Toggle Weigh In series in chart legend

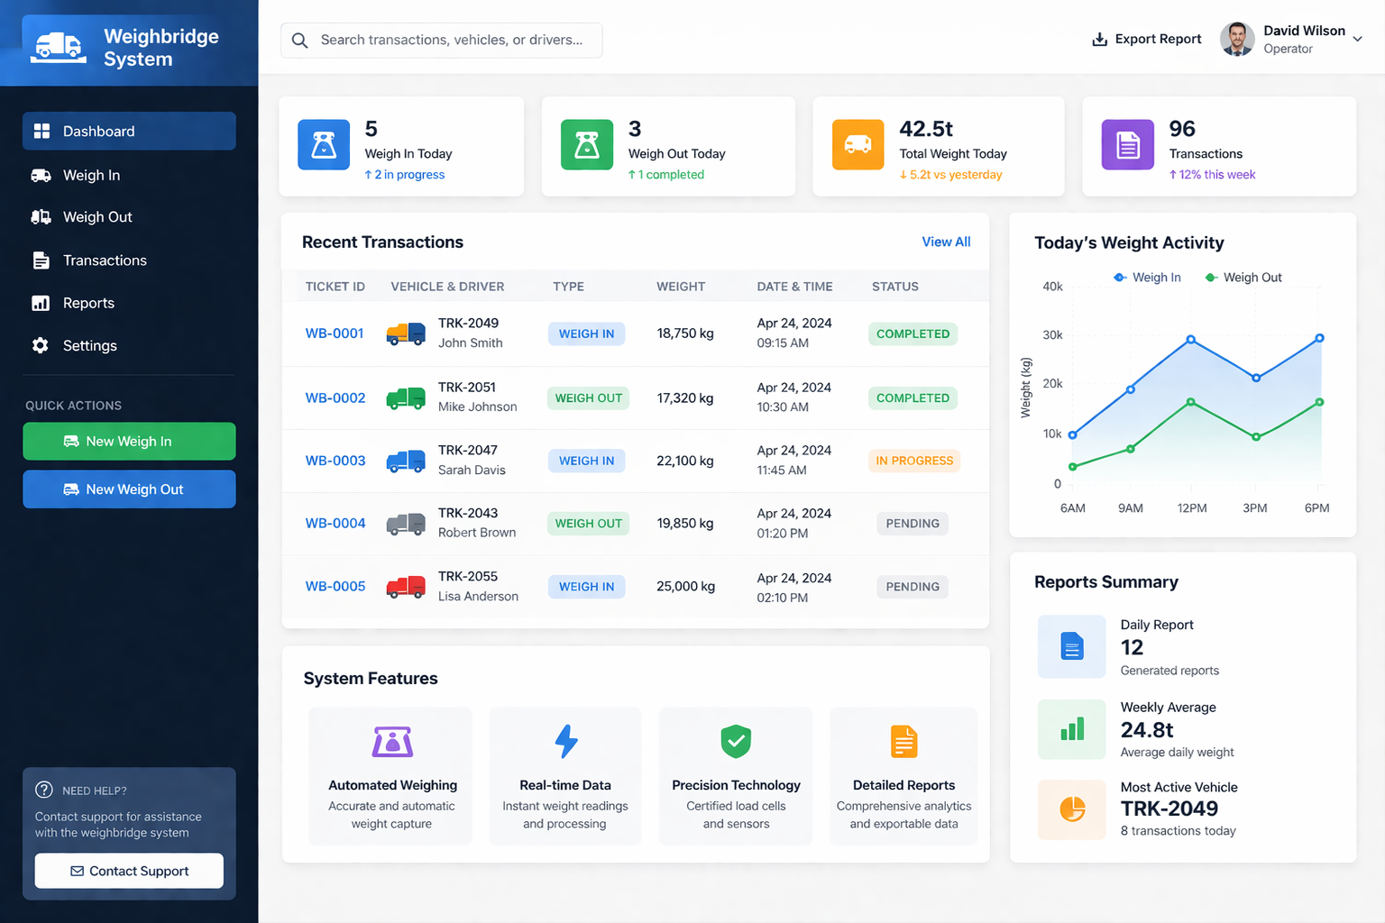[x=1147, y=278]
